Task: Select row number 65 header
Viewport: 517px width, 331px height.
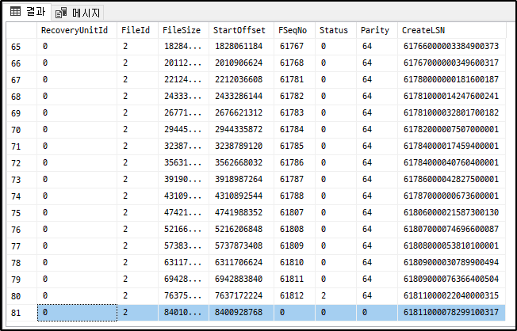Action: point(21,47)
